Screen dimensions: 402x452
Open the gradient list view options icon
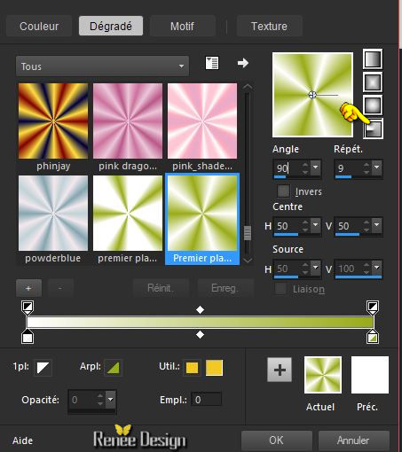[x=212, y=63]
